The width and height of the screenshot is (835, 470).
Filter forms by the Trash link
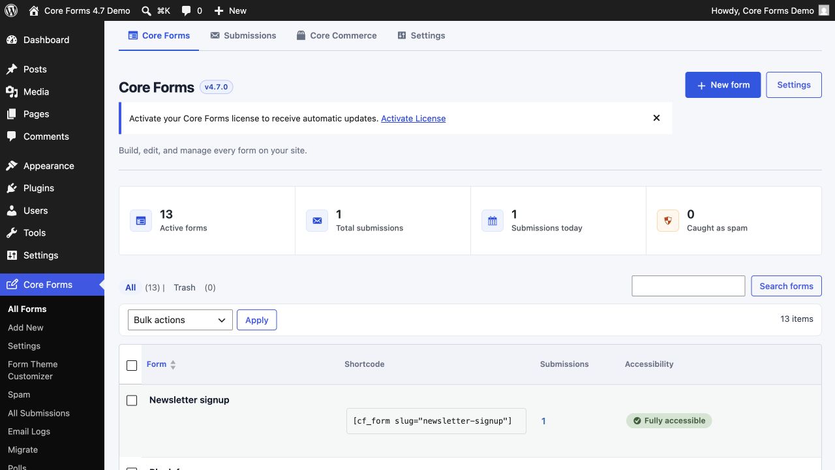pos(185,287)
